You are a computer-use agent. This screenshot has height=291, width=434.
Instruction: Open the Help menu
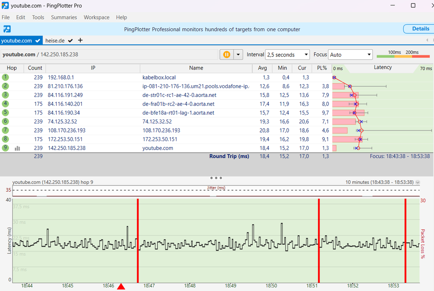pos(121,17)
